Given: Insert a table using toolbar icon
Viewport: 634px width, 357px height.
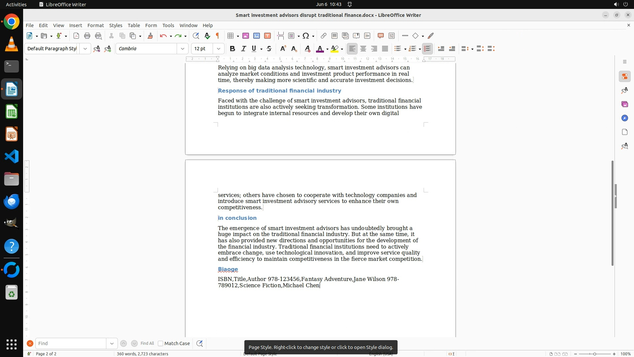Looking at the screenshot, I should [x=231, y=36].
